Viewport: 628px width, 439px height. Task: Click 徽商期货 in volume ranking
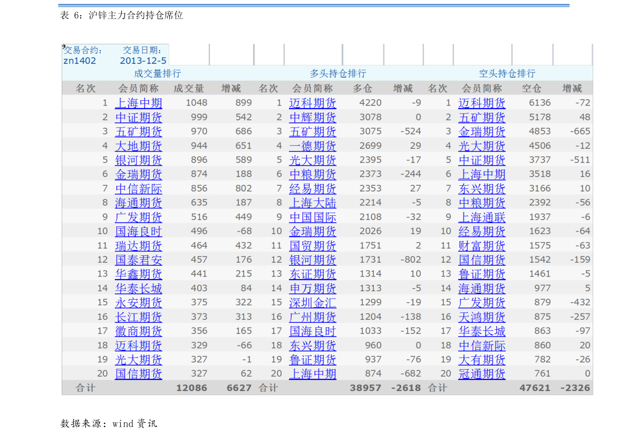(139, 331)
